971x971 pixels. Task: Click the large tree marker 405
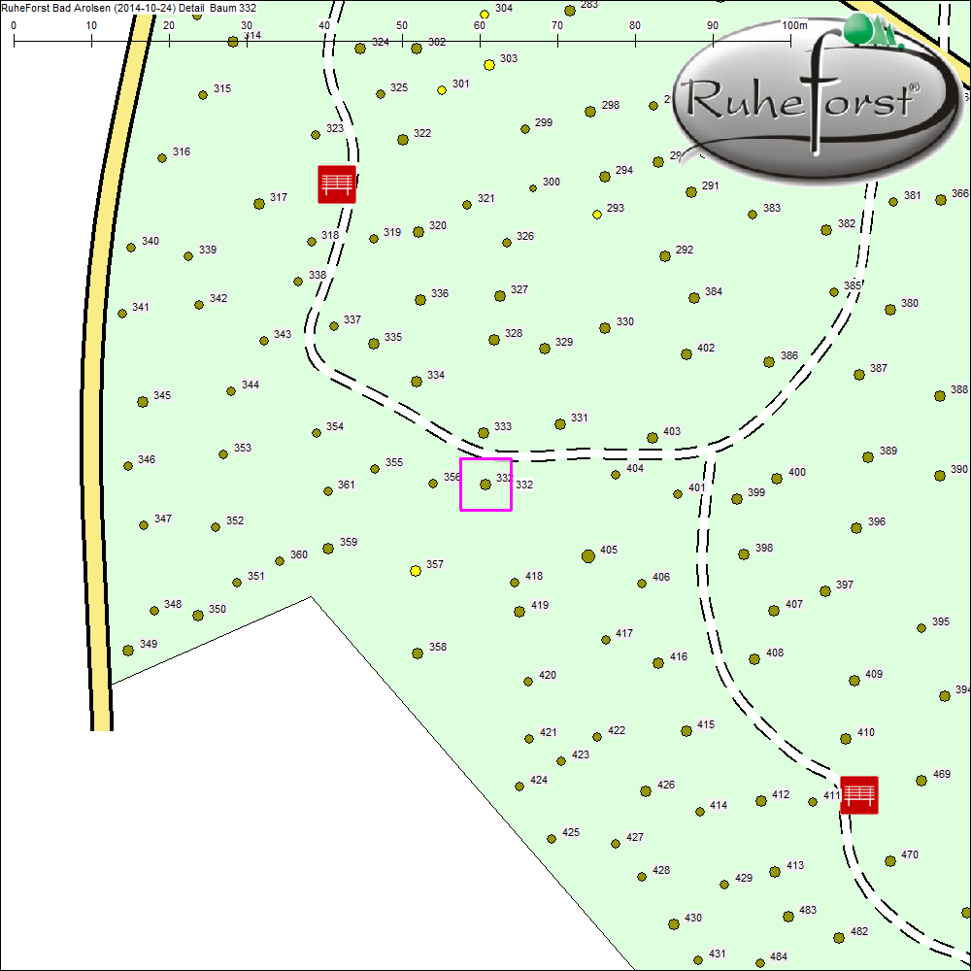click(587, 555)
